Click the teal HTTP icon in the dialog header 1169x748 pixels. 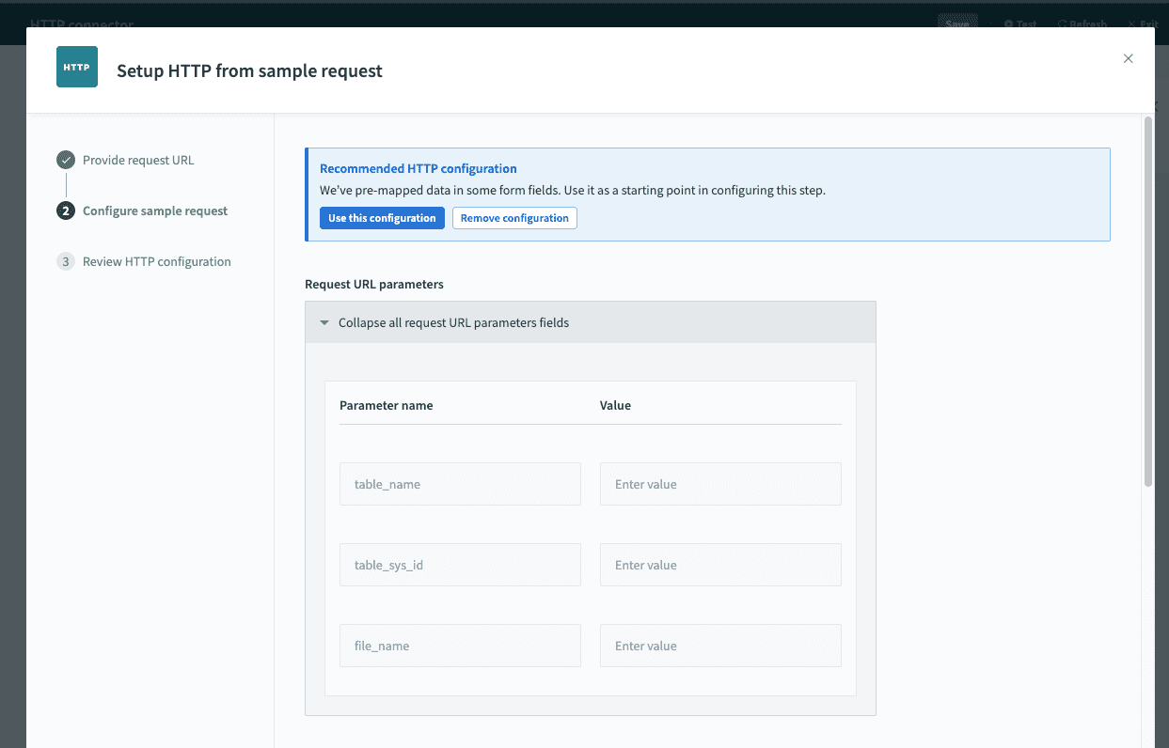tap(76, 67)
